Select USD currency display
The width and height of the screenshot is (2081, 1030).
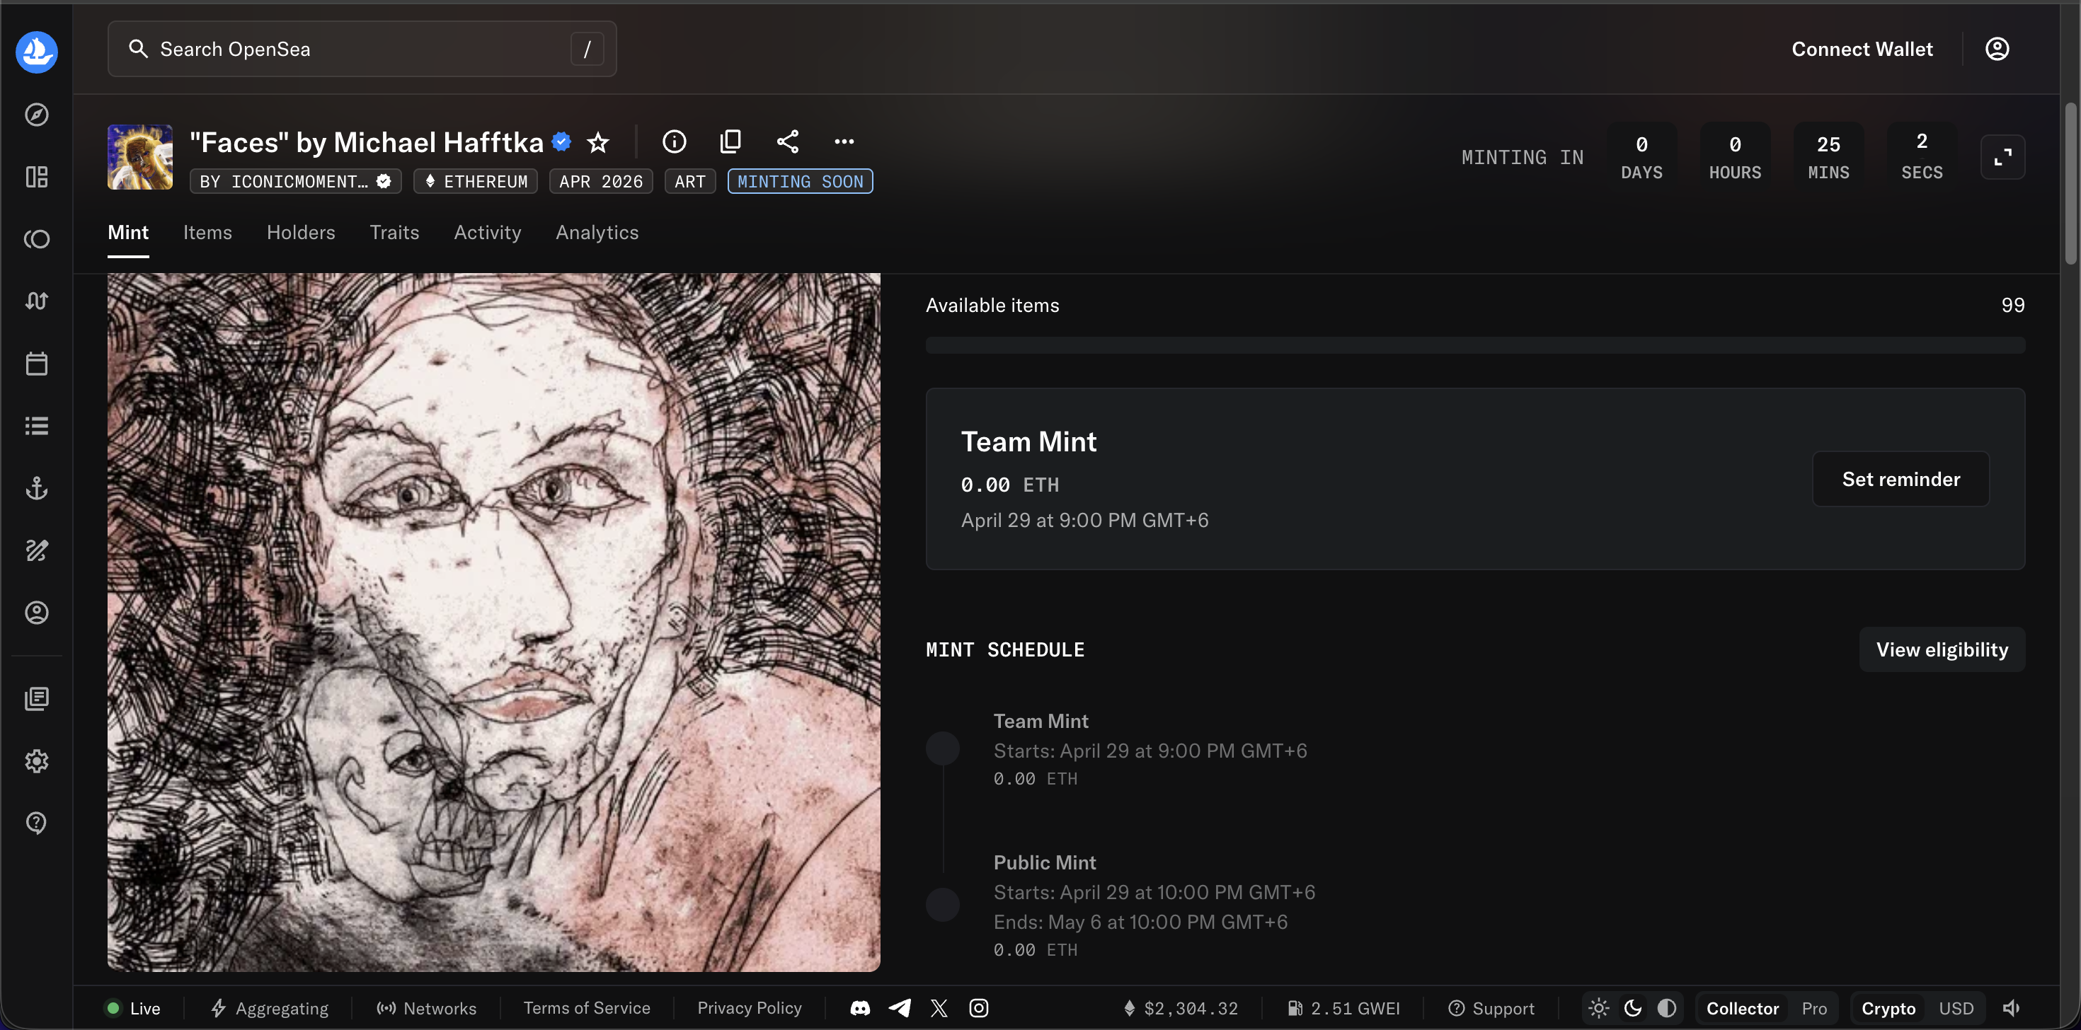tap(1956, 1008)
